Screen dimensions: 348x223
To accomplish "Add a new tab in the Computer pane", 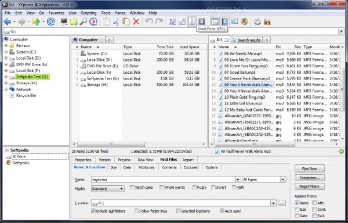I will (109, 40).
